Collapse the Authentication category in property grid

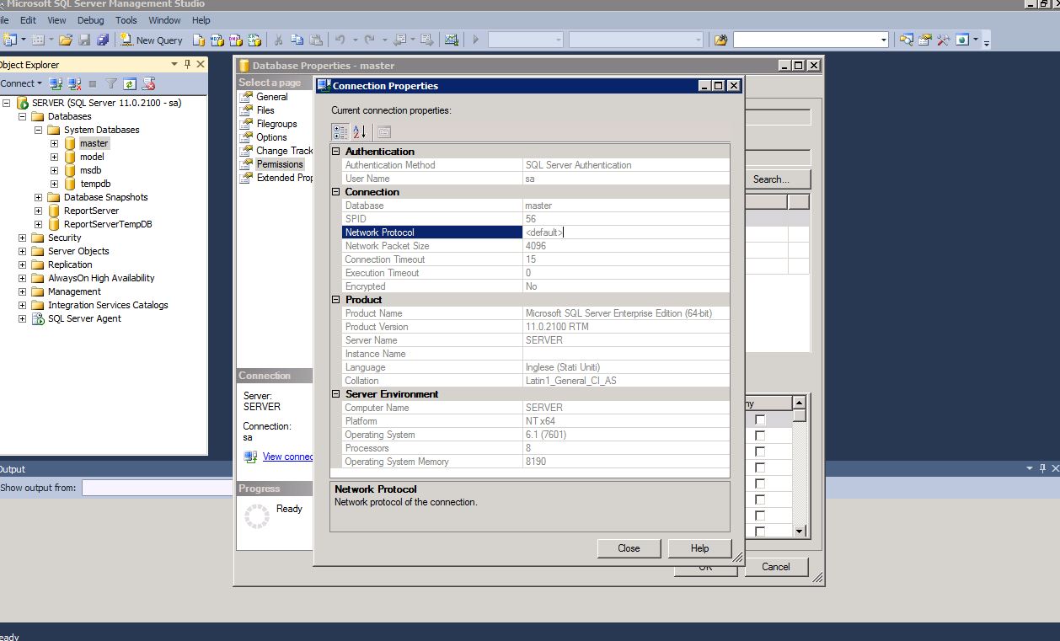336,152
